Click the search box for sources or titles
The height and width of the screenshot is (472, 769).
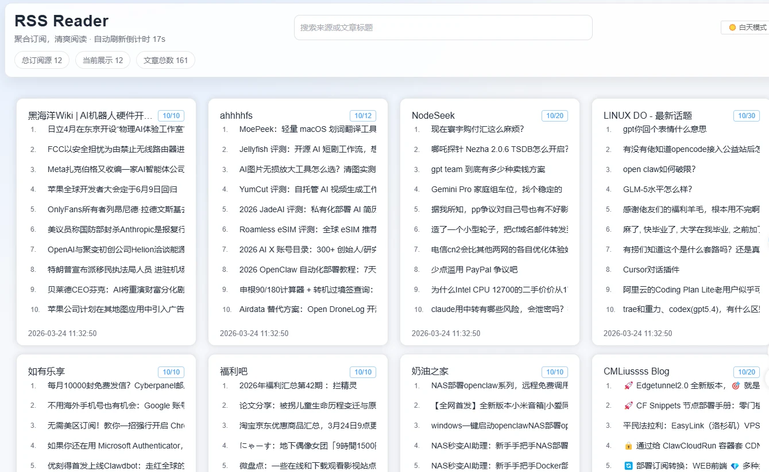pos(443,28)
